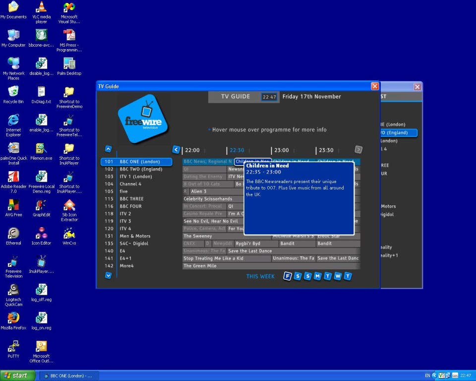Click See No Evil, Hear No Evil
The height and width of the screenshot is (381, 476).
213,221
